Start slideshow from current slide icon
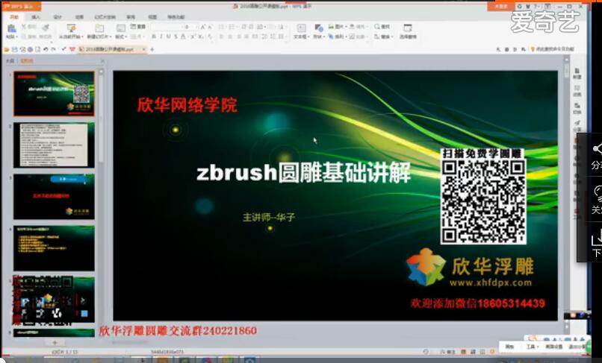This screenshot has width=602, height=363. coord(71,28)
